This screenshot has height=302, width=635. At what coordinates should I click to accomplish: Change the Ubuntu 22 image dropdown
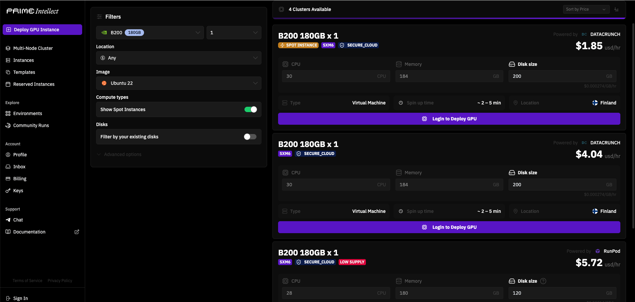pos(178,83)
